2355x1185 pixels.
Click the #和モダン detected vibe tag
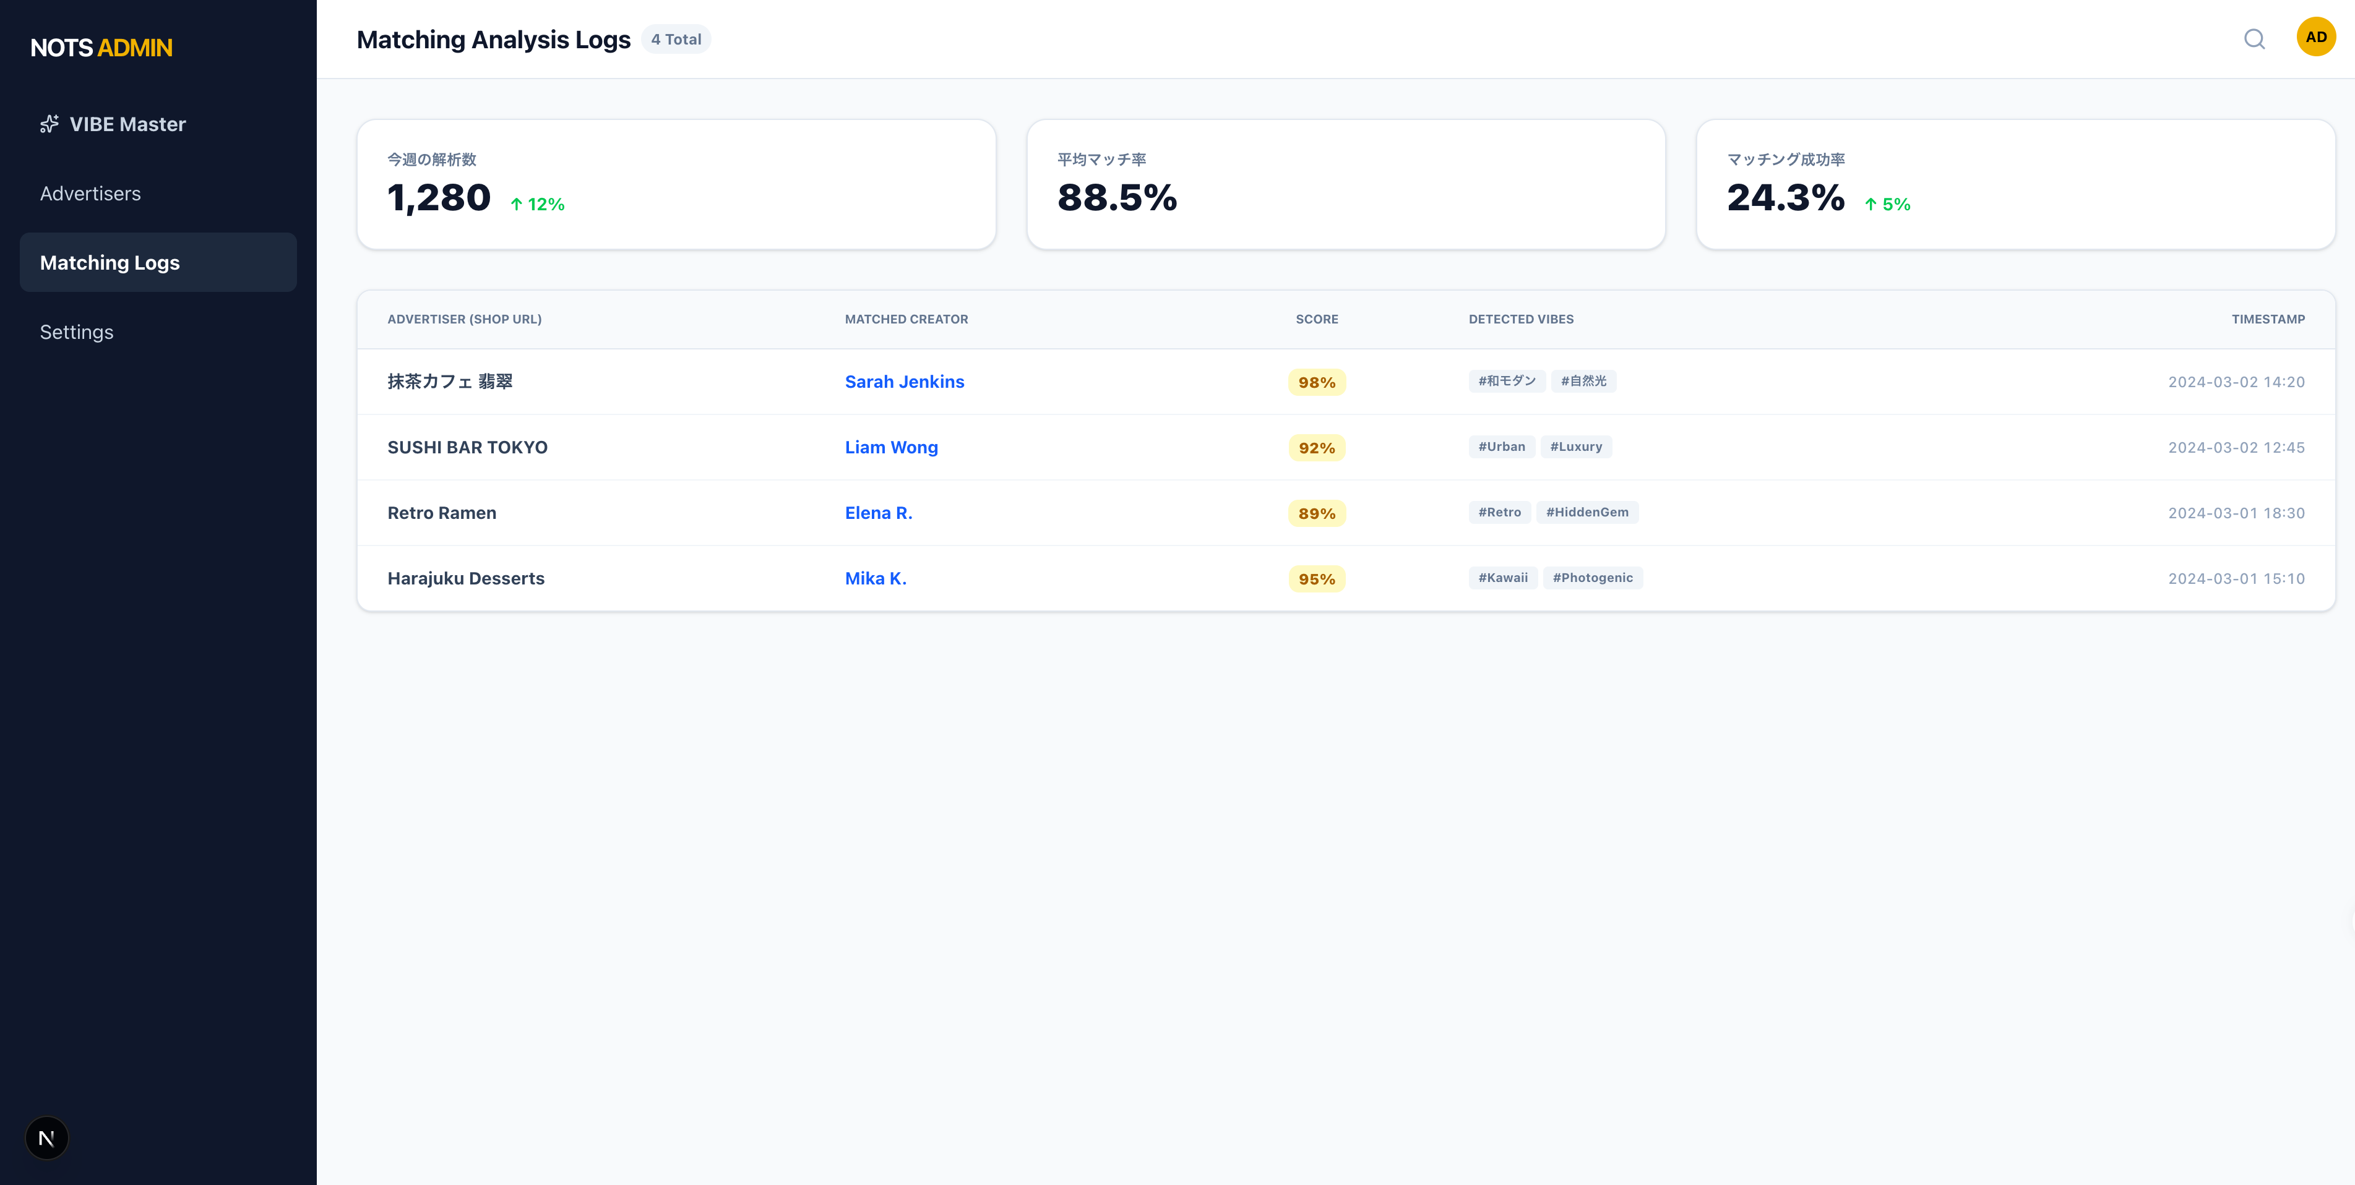(1507, 381)
